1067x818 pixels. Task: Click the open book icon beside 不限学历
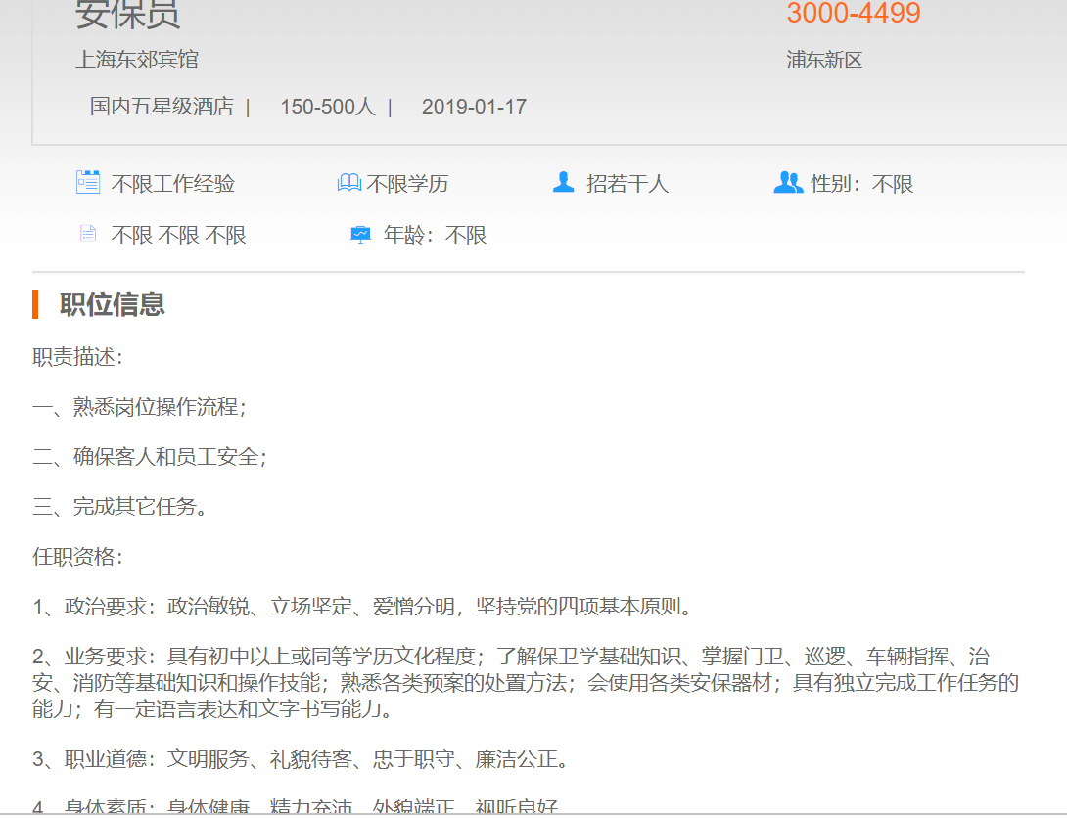coord(349,183)
